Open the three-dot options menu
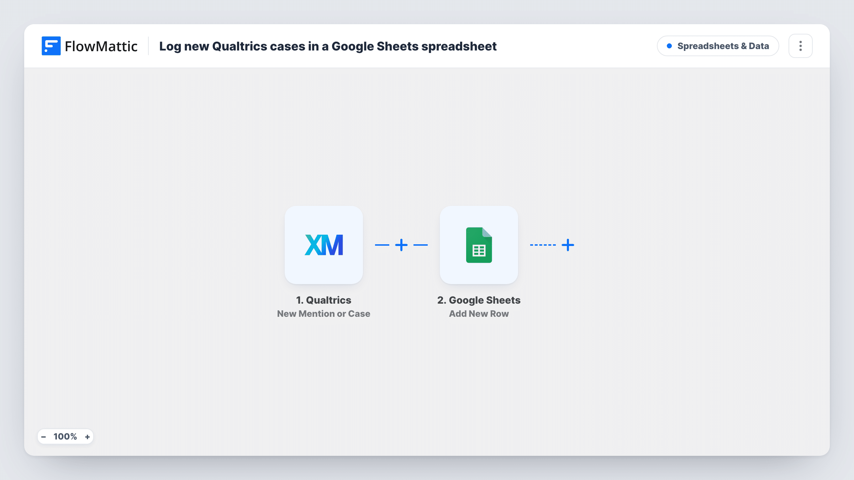 [x=801, y=46]
